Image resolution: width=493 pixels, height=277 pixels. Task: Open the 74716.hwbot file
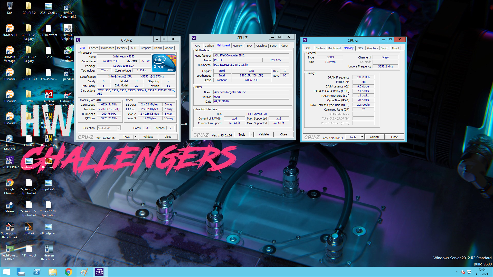(49, 30)
